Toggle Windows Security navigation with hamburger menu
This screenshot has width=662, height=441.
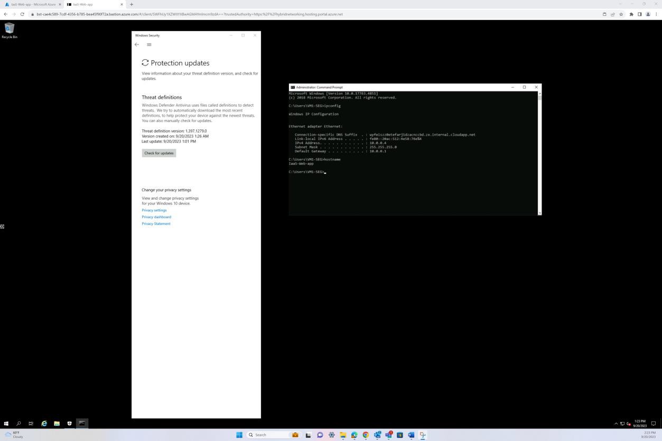(x=149, y=44)
